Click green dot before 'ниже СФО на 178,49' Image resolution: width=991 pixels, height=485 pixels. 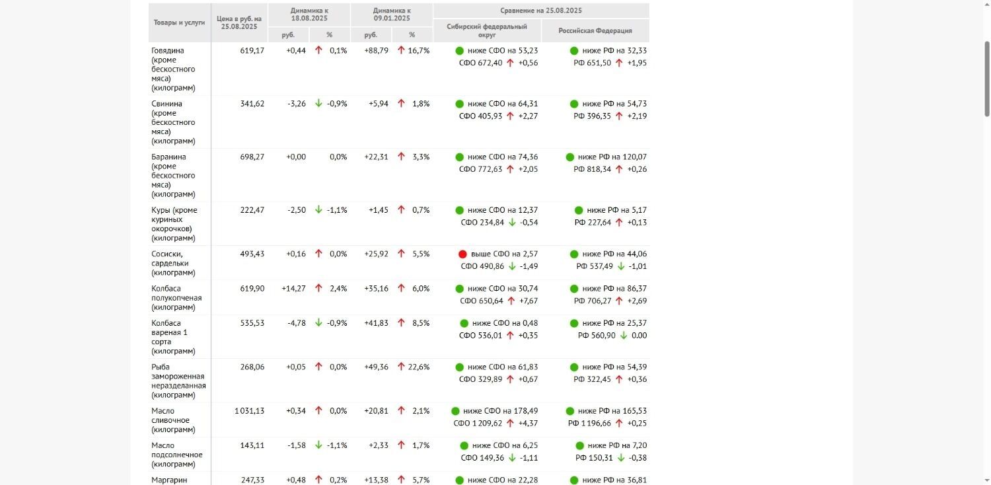pyautogui.click(x=455, y=411)
